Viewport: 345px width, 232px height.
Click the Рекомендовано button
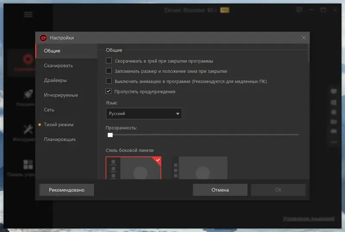pos(67,190)
